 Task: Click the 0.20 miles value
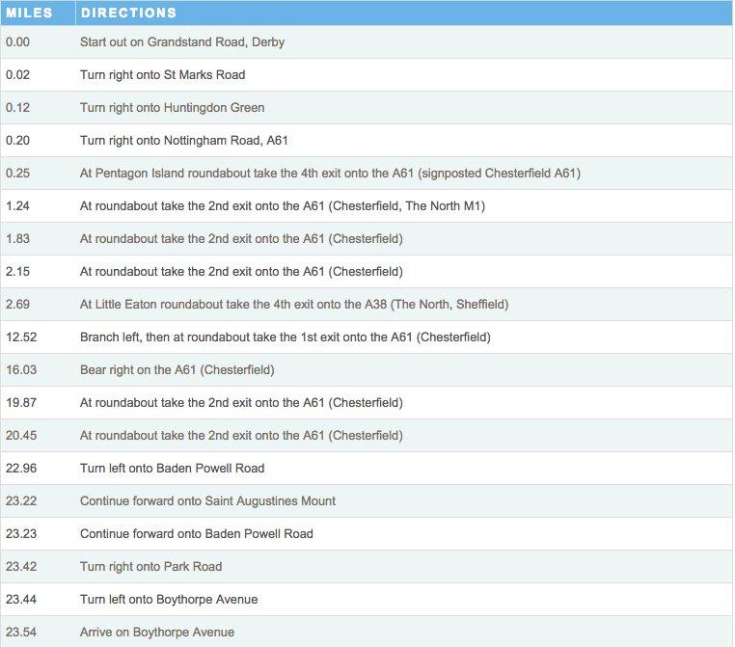(17, 141)
